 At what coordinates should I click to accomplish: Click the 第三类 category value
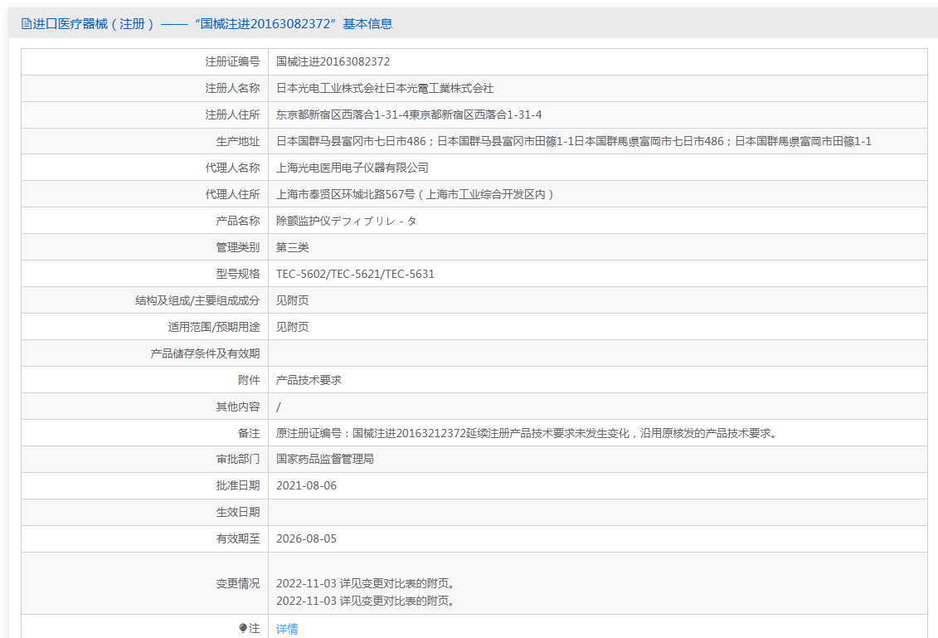tap(293, 247)
